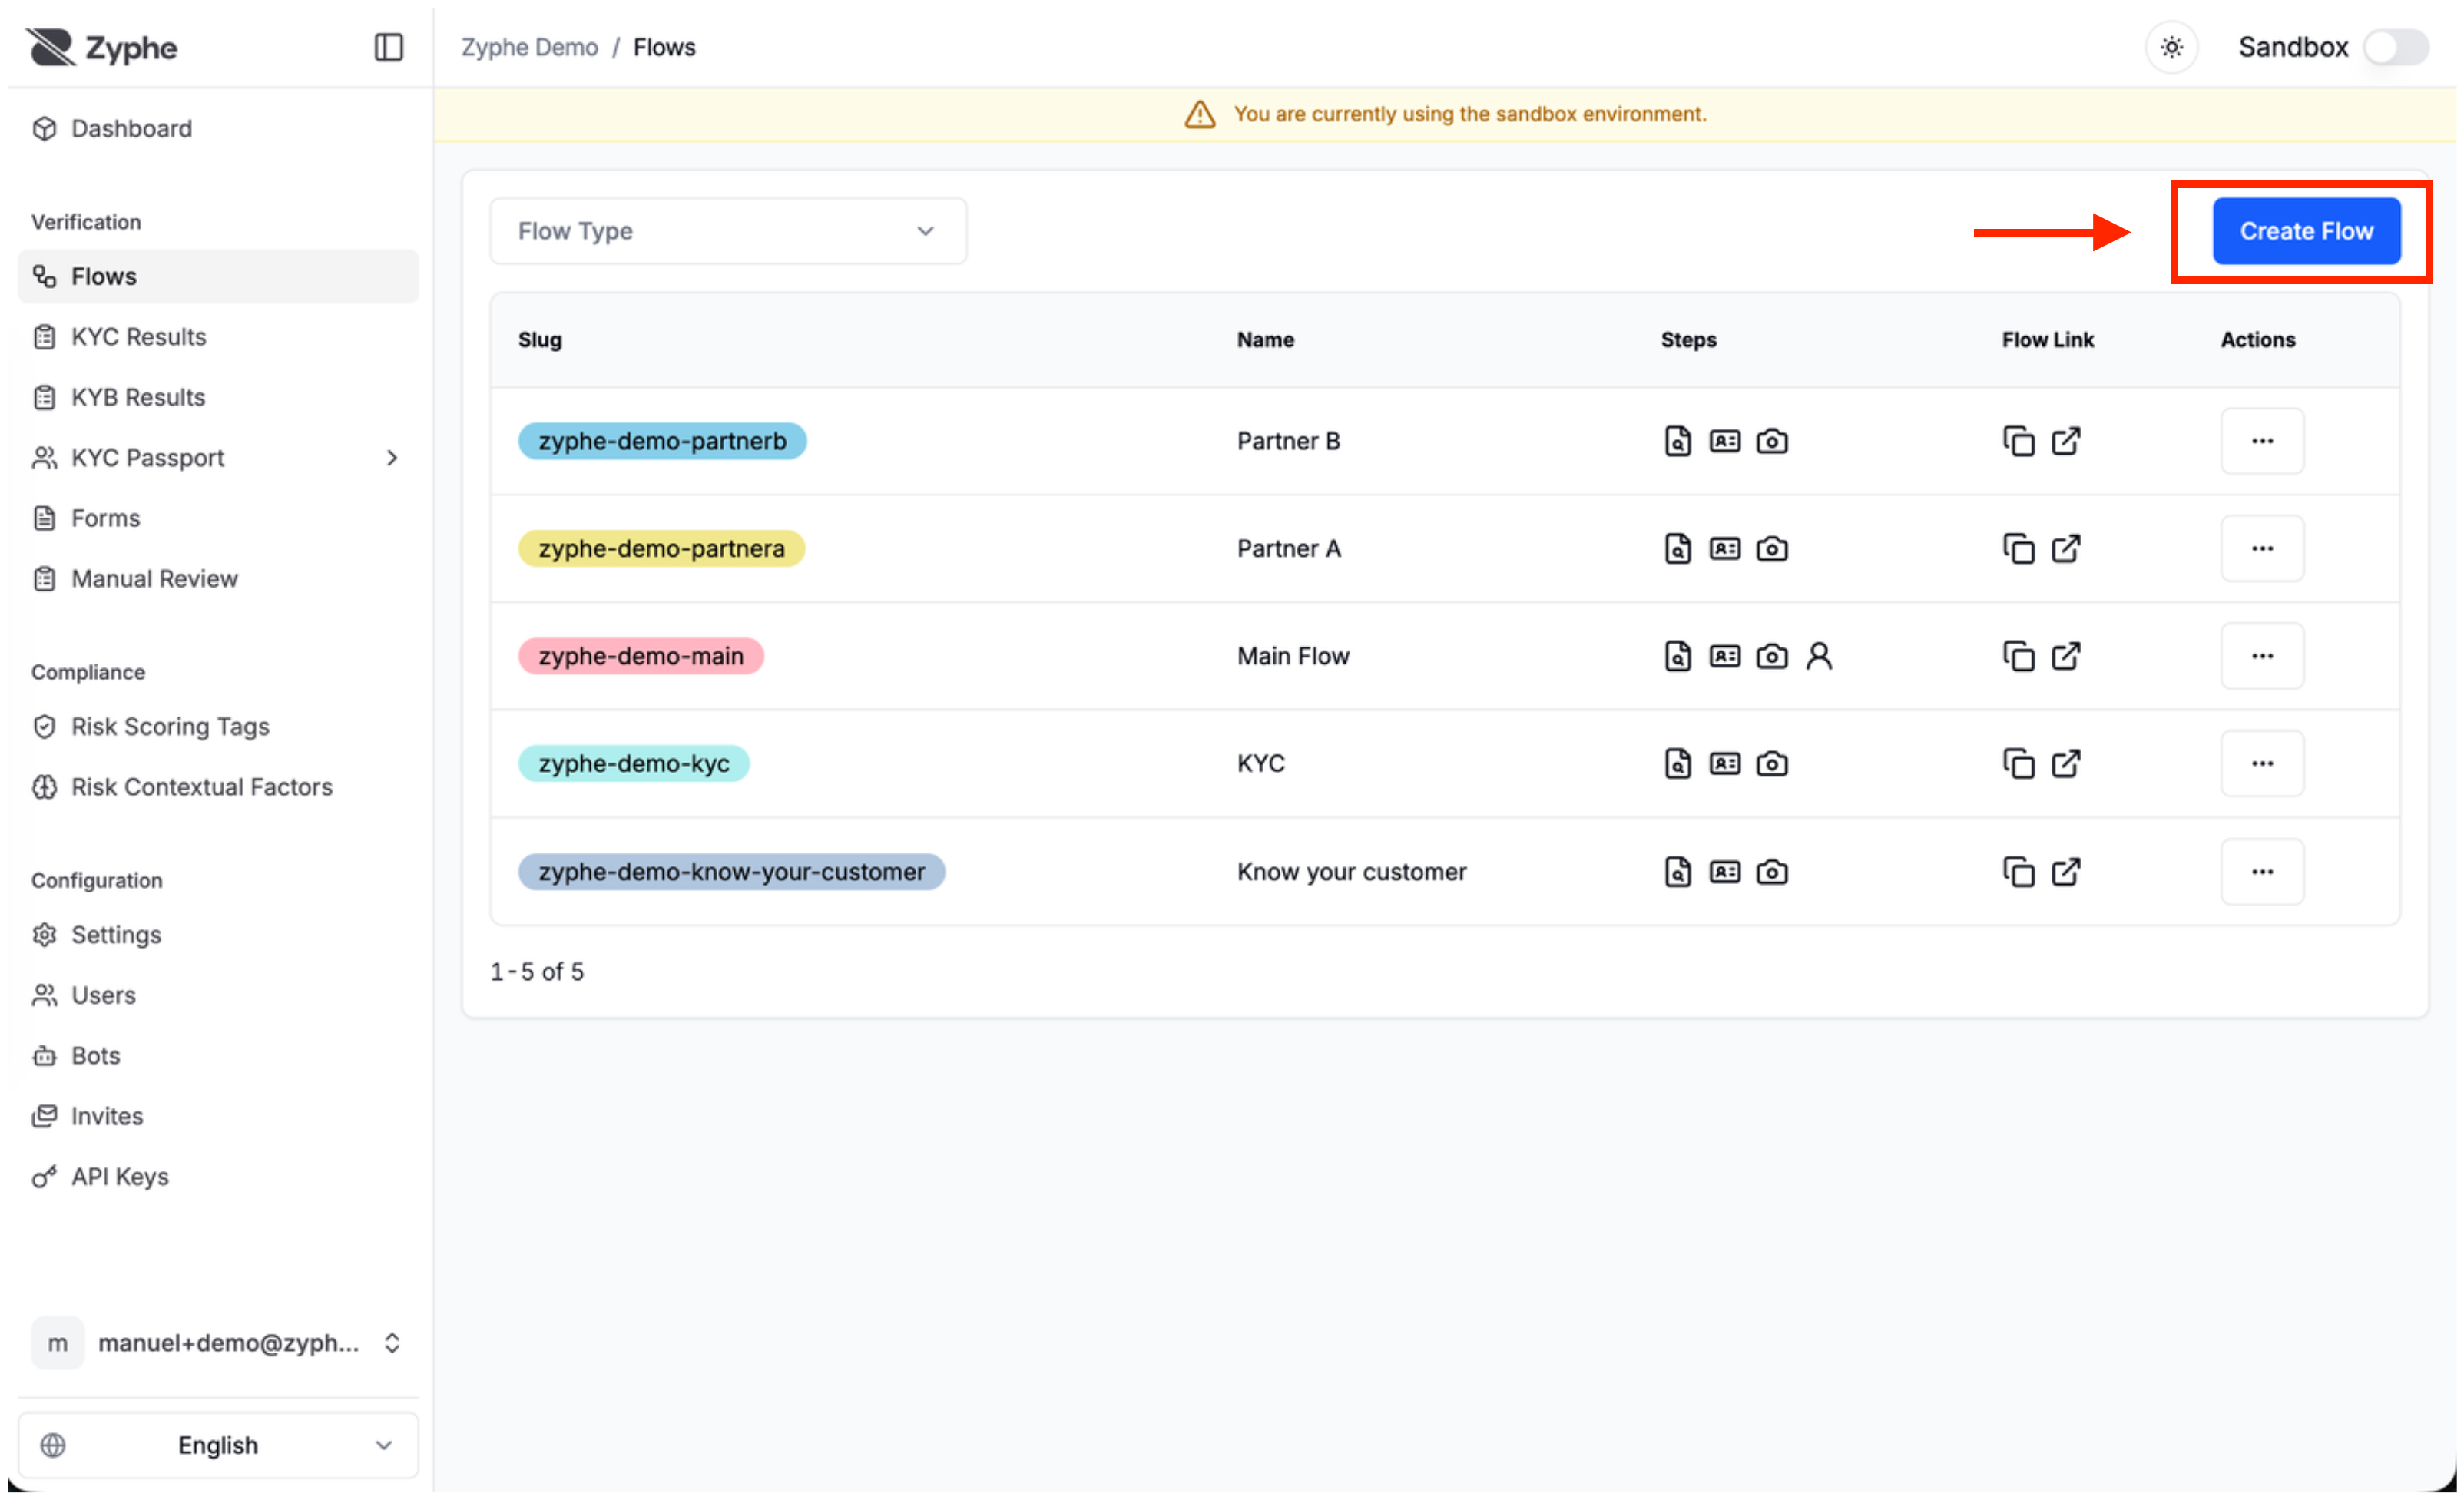Open Risk Contextual Factors
Viewport: 2464px width, 1500px height.
tap(218, 787)
